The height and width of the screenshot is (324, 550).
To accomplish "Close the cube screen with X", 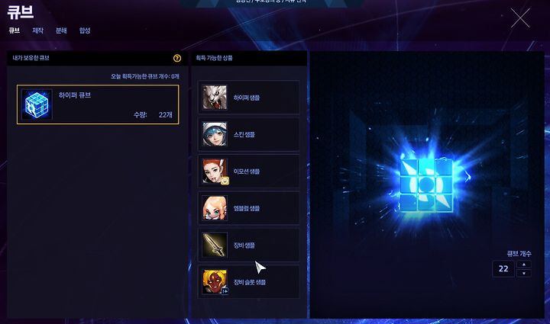I will [520, 18].
